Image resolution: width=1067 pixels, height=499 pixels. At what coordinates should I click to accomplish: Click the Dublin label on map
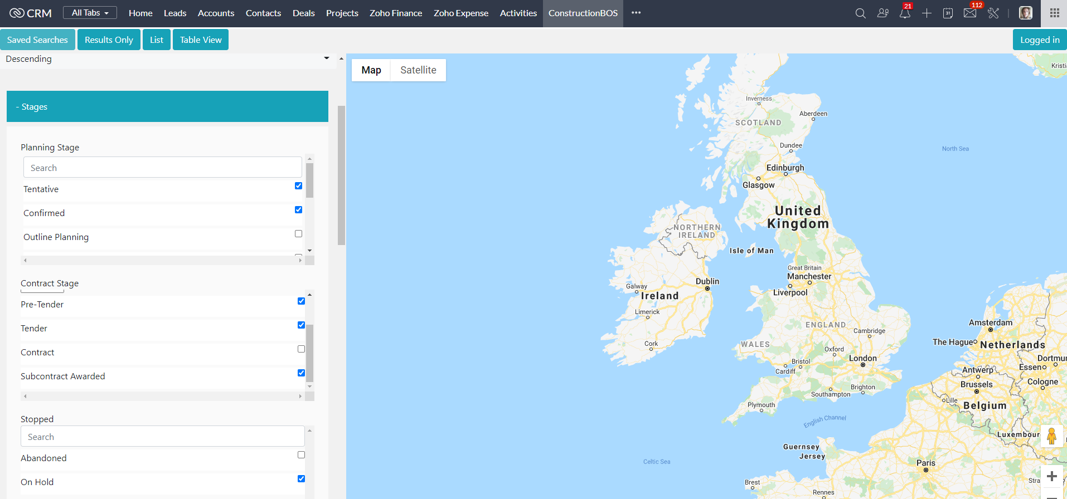707,281
